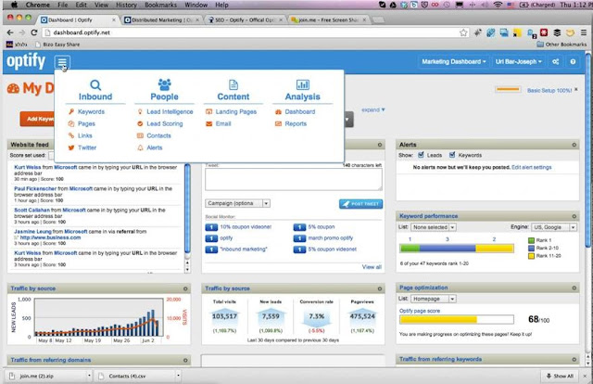
Task: Switch to SEO - Optify browser tab
Action: 245,19
